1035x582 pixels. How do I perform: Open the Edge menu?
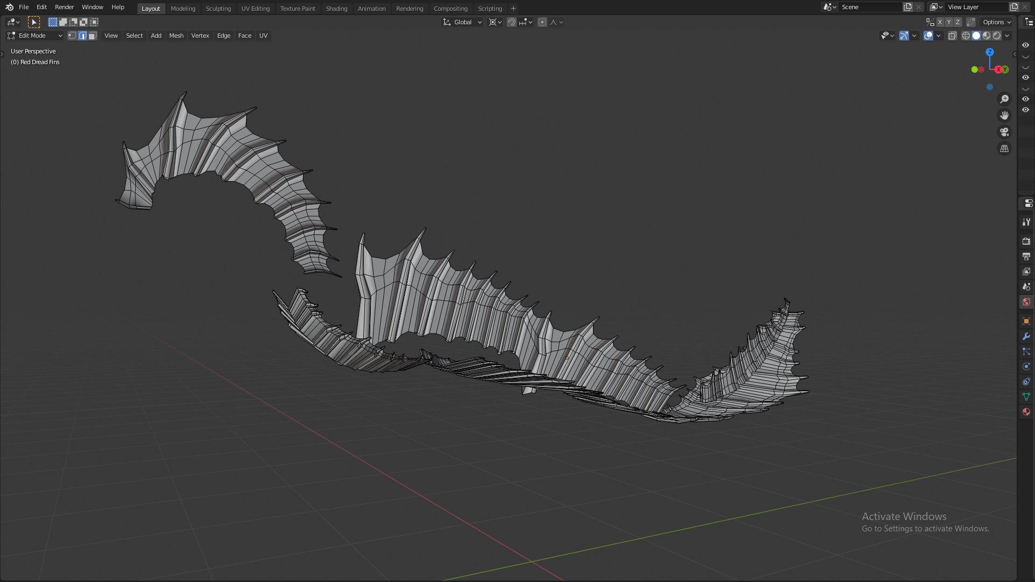coord(223,36)
